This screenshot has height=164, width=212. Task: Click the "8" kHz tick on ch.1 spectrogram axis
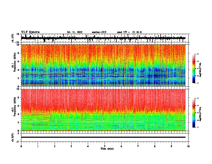(x=18, y=53)
